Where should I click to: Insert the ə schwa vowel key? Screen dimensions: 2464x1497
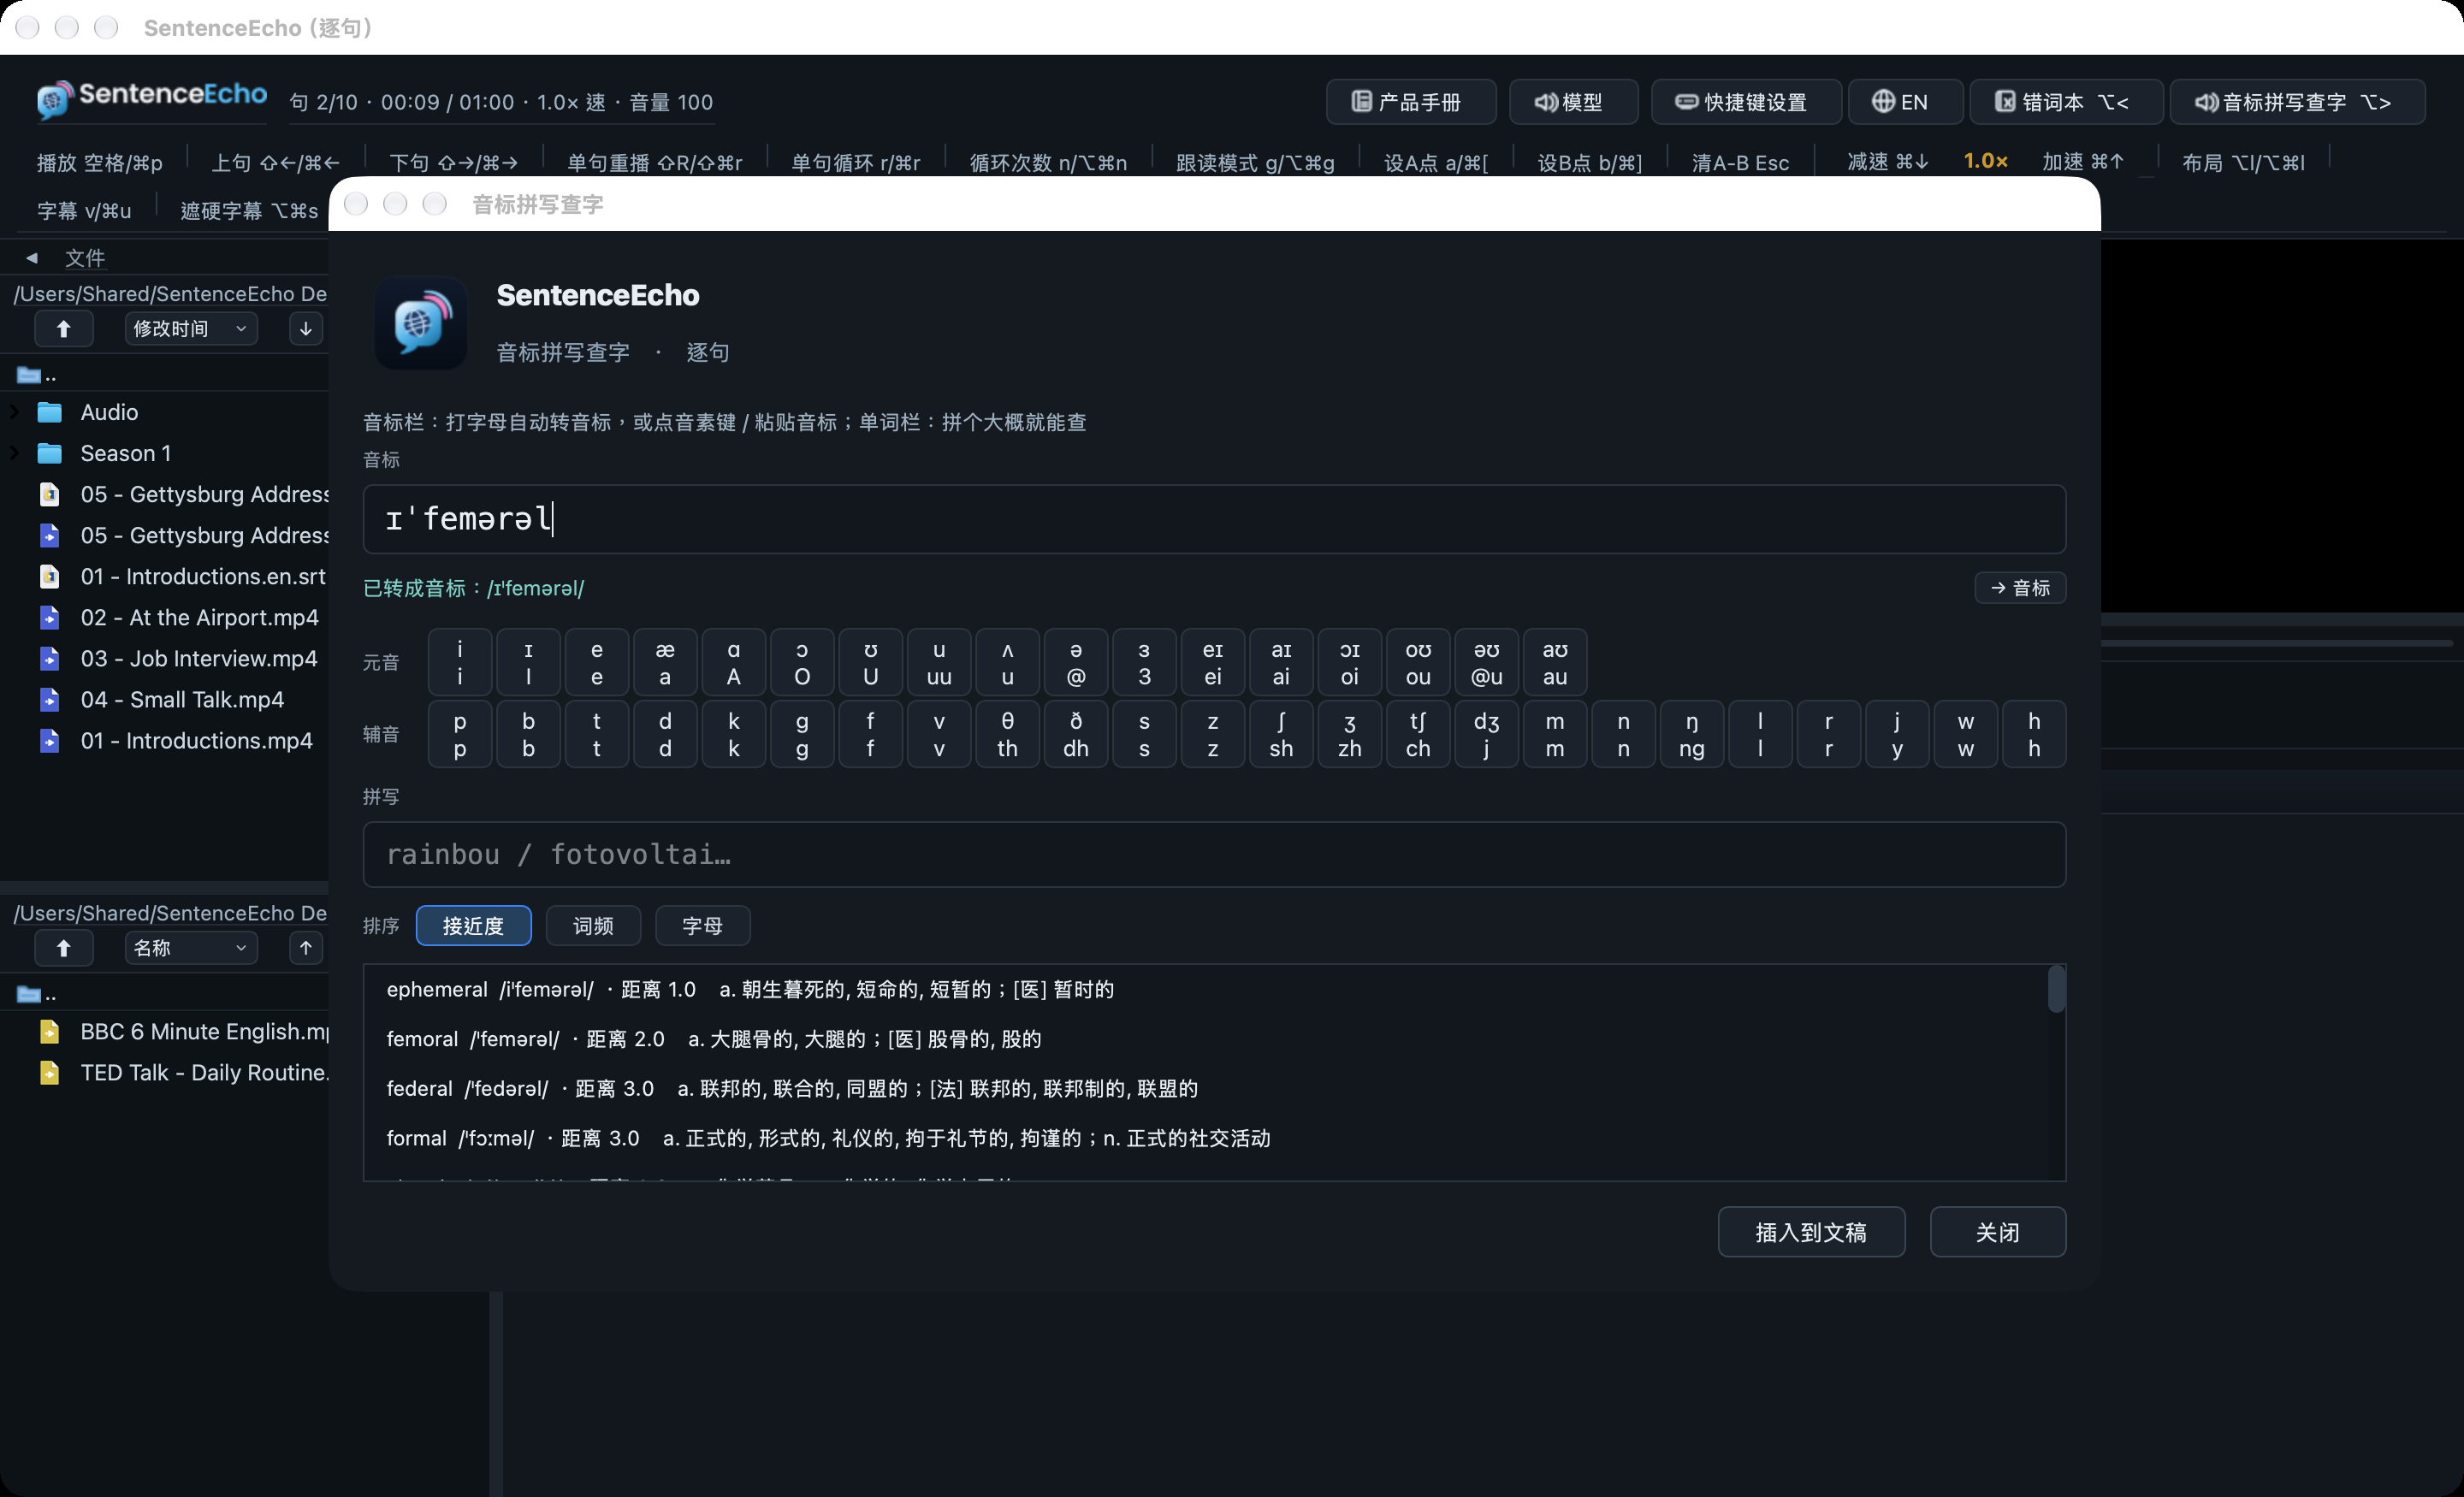[x=1076, y=663]
